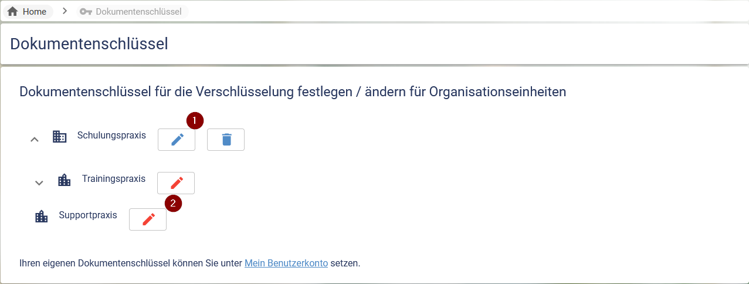Expand the Trainingspraxis tree node
Viewport: 749px width, 284px height.
click(x=39, y=182)
